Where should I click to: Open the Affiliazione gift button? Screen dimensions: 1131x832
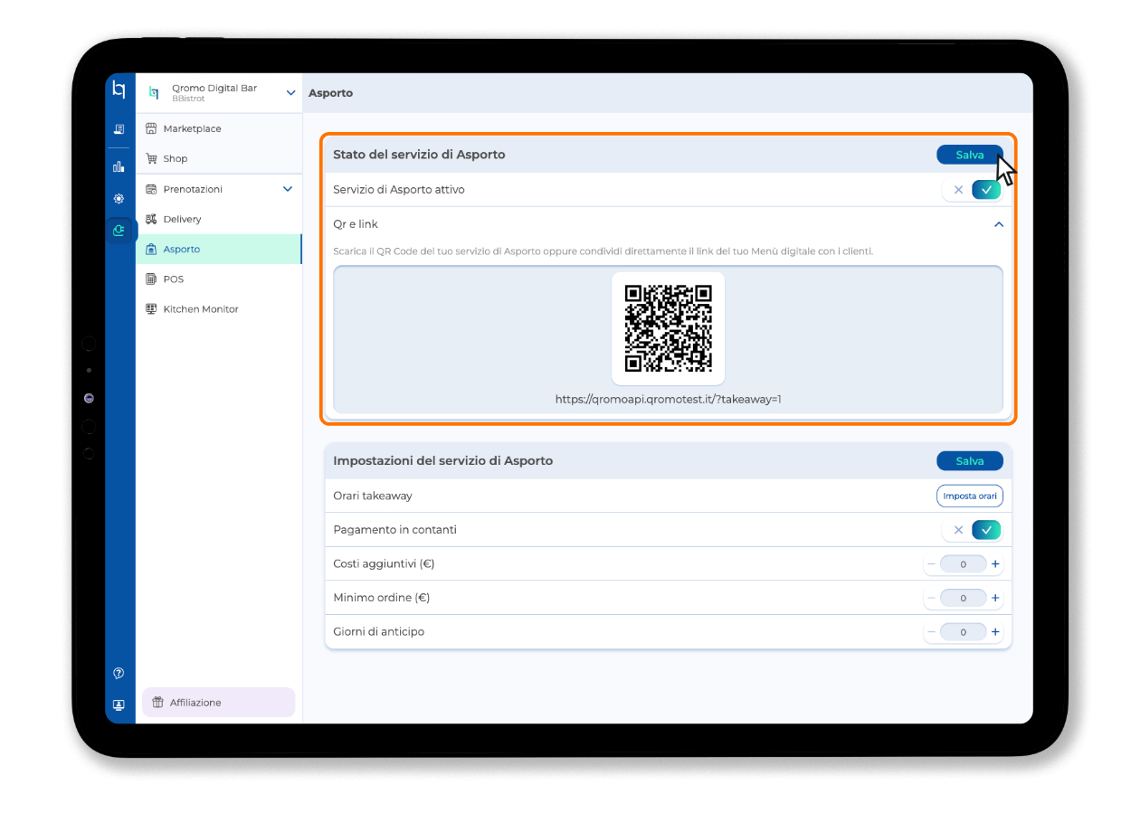pyautogui.click(x=219, y=703)
